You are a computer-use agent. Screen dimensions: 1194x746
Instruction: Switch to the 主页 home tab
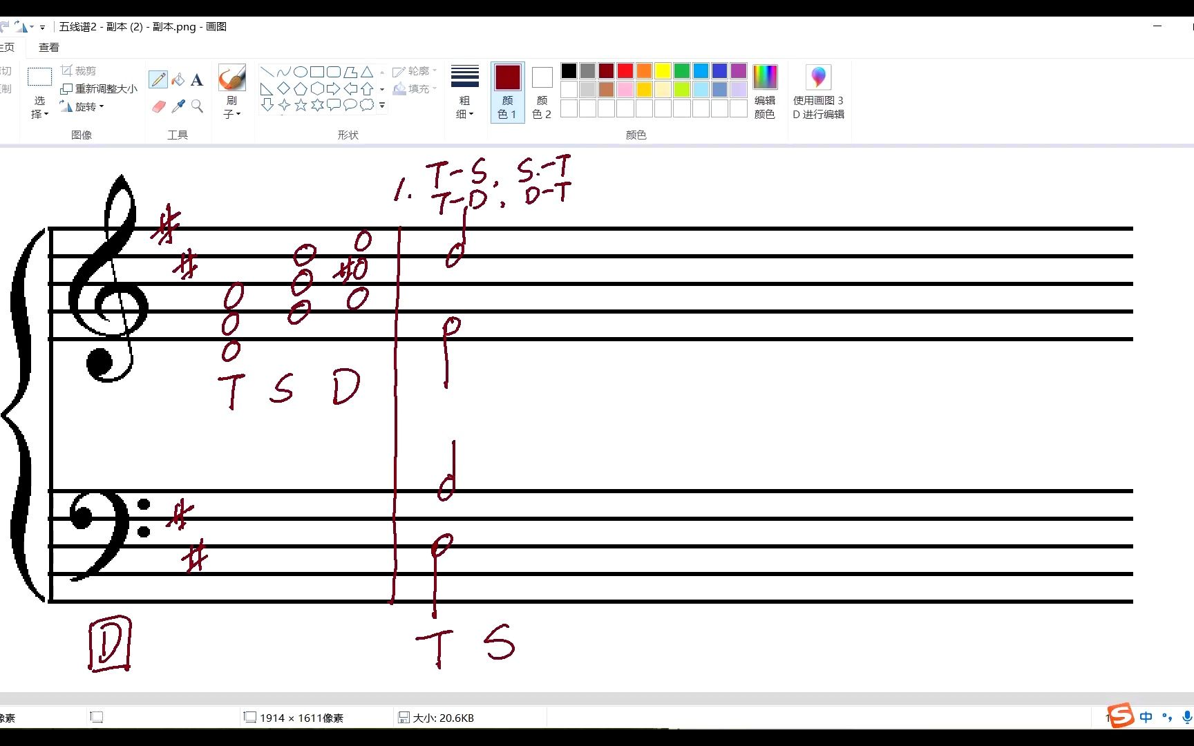[x=7, y=47]
